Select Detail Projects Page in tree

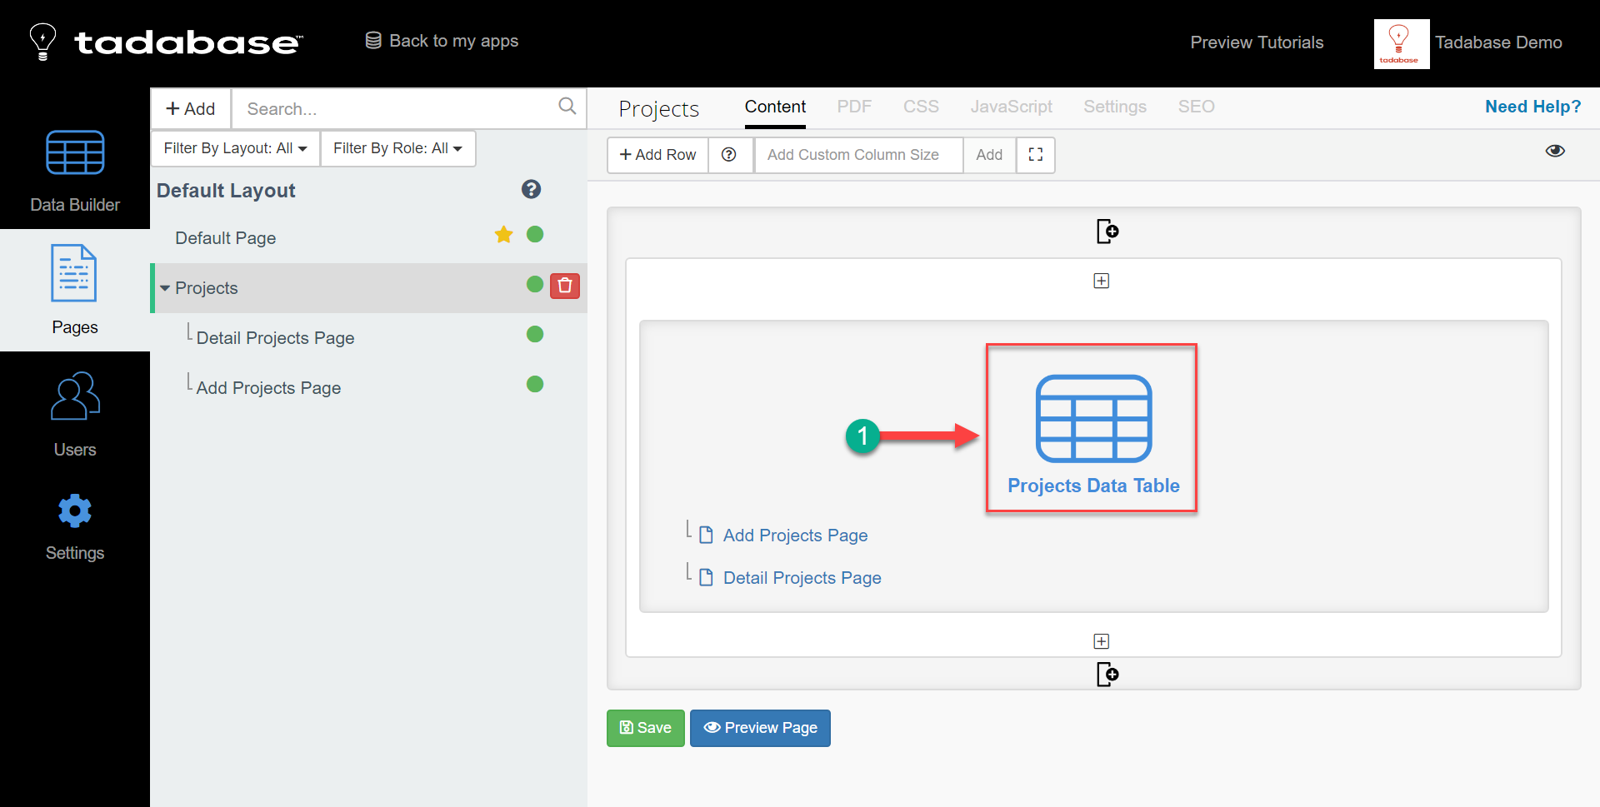click(x=275, y=338)
